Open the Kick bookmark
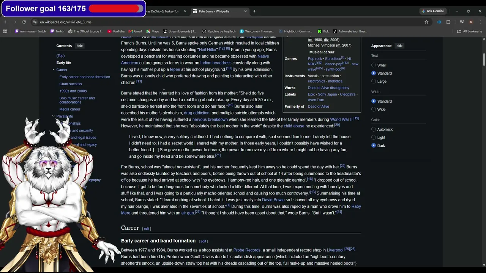486x273 pixels. 323,31
